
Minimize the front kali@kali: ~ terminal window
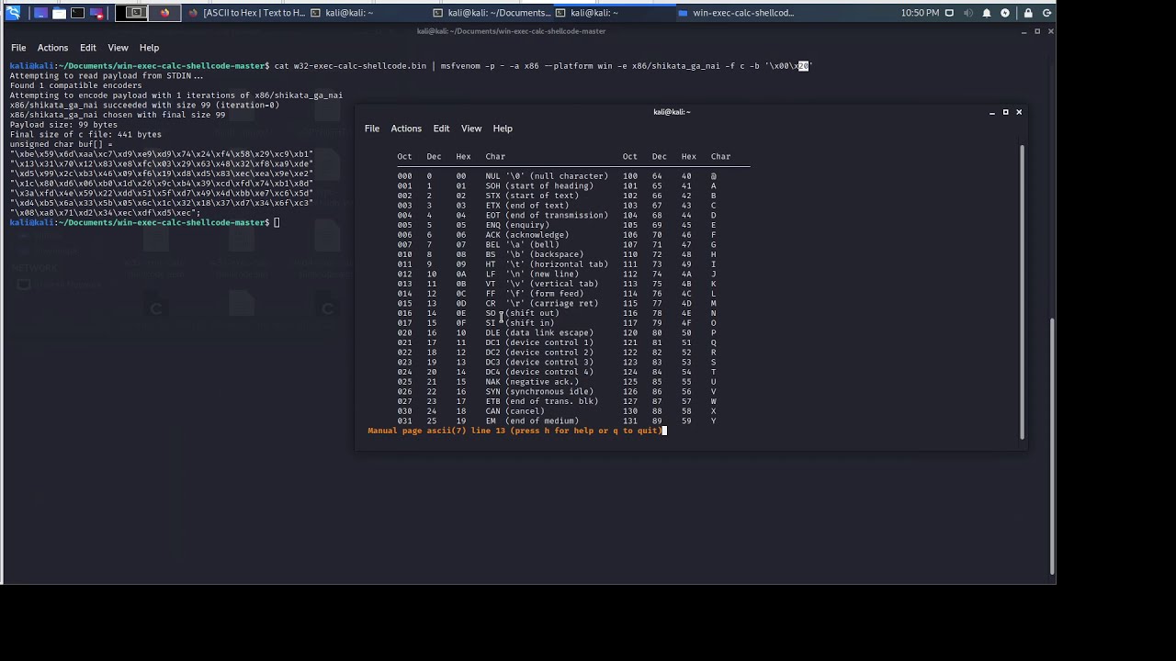click(992, 112)
